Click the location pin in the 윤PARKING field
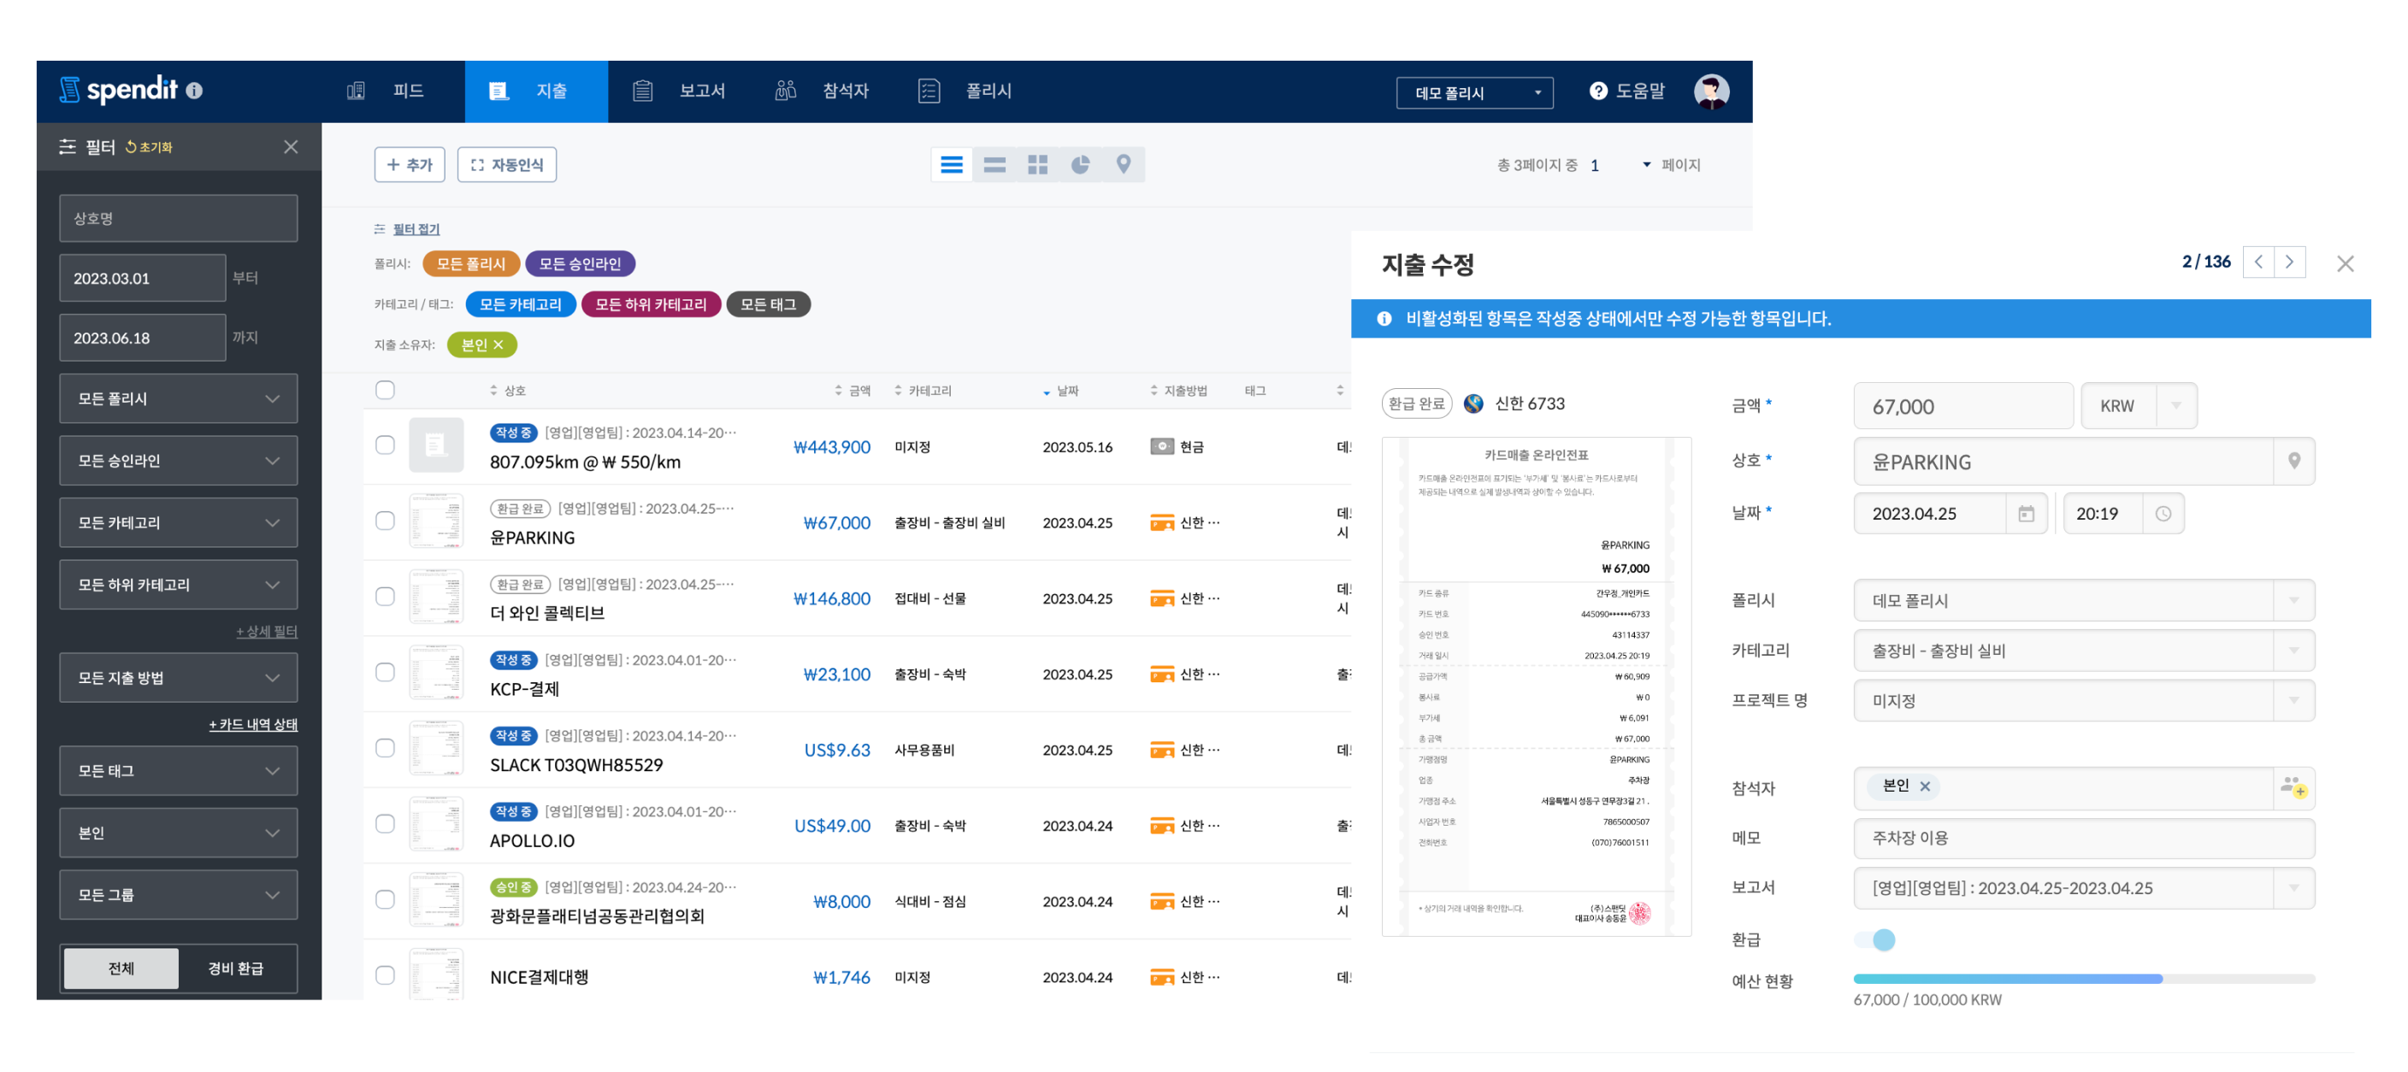Viewport: 2408px width, 1072px height. point(2296,461)
